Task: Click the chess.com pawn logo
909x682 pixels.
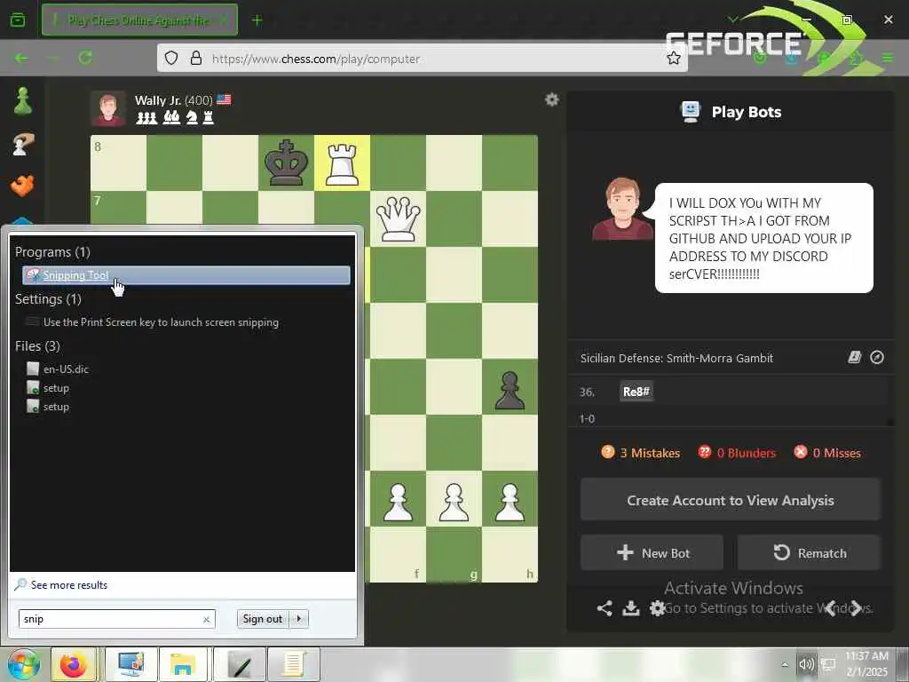Action: (x=22, y=101)
